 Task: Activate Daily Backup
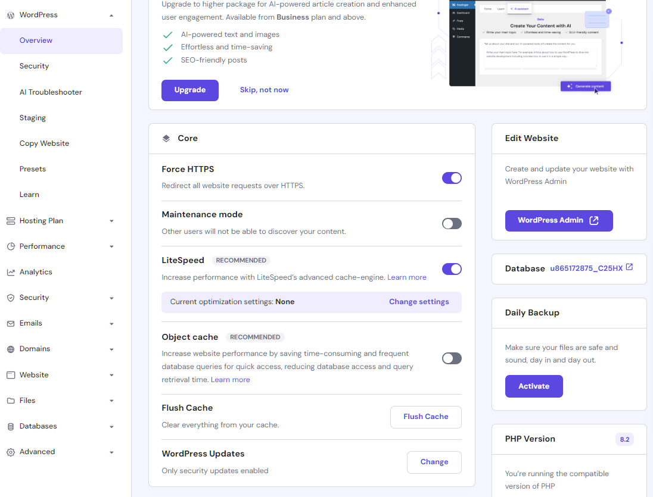point(533,386)
